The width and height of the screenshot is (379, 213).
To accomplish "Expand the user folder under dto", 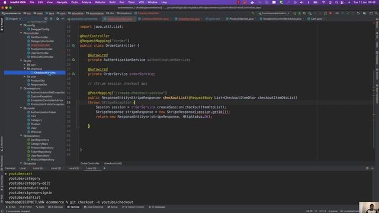I will pyautogui.click(x=24, y=76).
